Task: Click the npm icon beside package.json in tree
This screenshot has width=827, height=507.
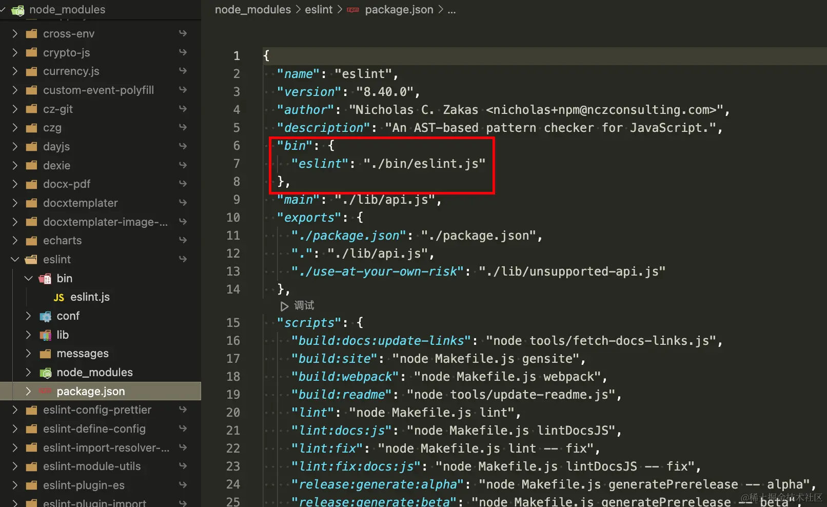Action: [45, 391]
